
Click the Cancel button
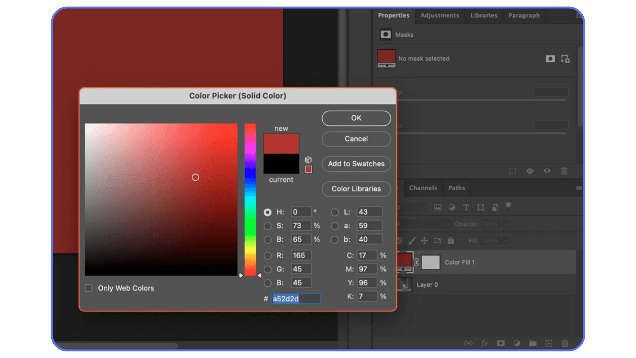click(356, 139)
